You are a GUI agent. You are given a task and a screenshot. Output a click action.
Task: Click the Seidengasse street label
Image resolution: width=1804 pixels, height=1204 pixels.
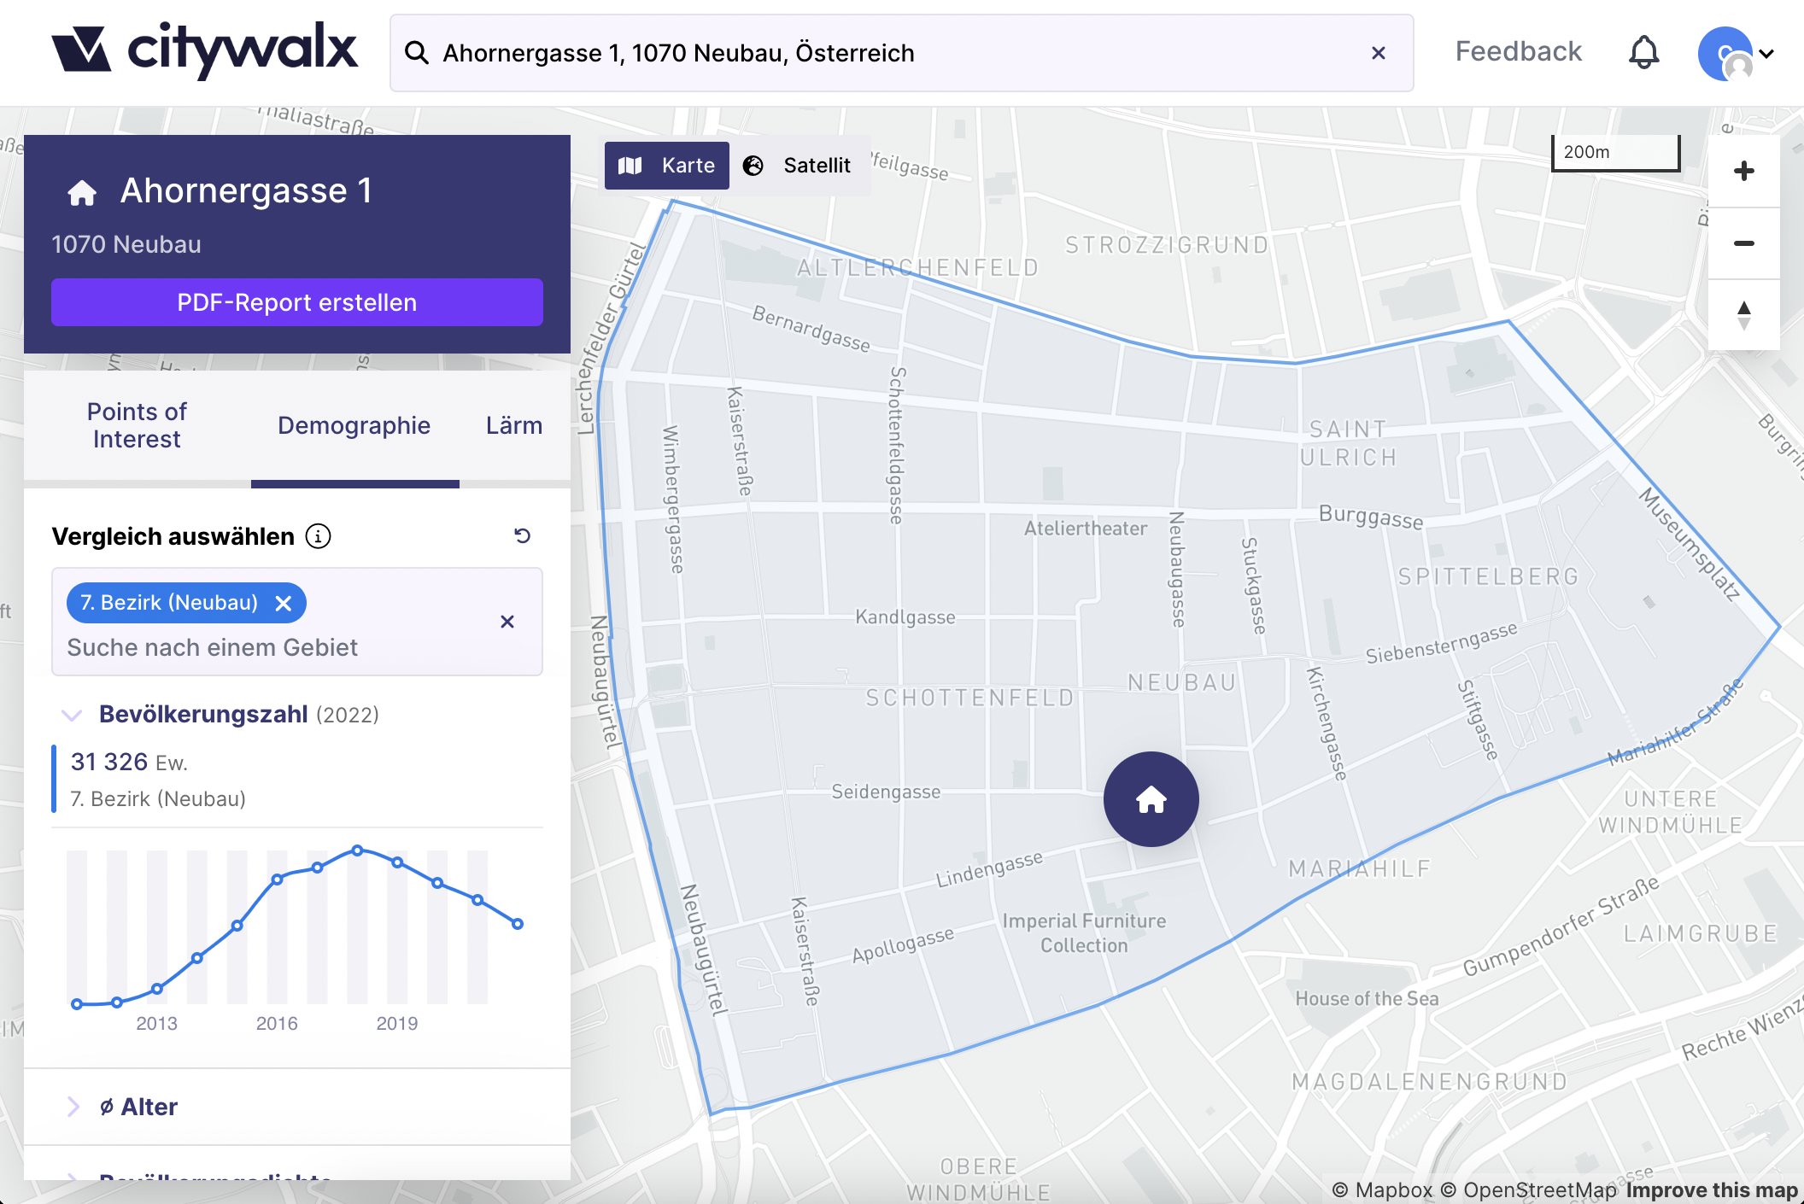[886, 792]
